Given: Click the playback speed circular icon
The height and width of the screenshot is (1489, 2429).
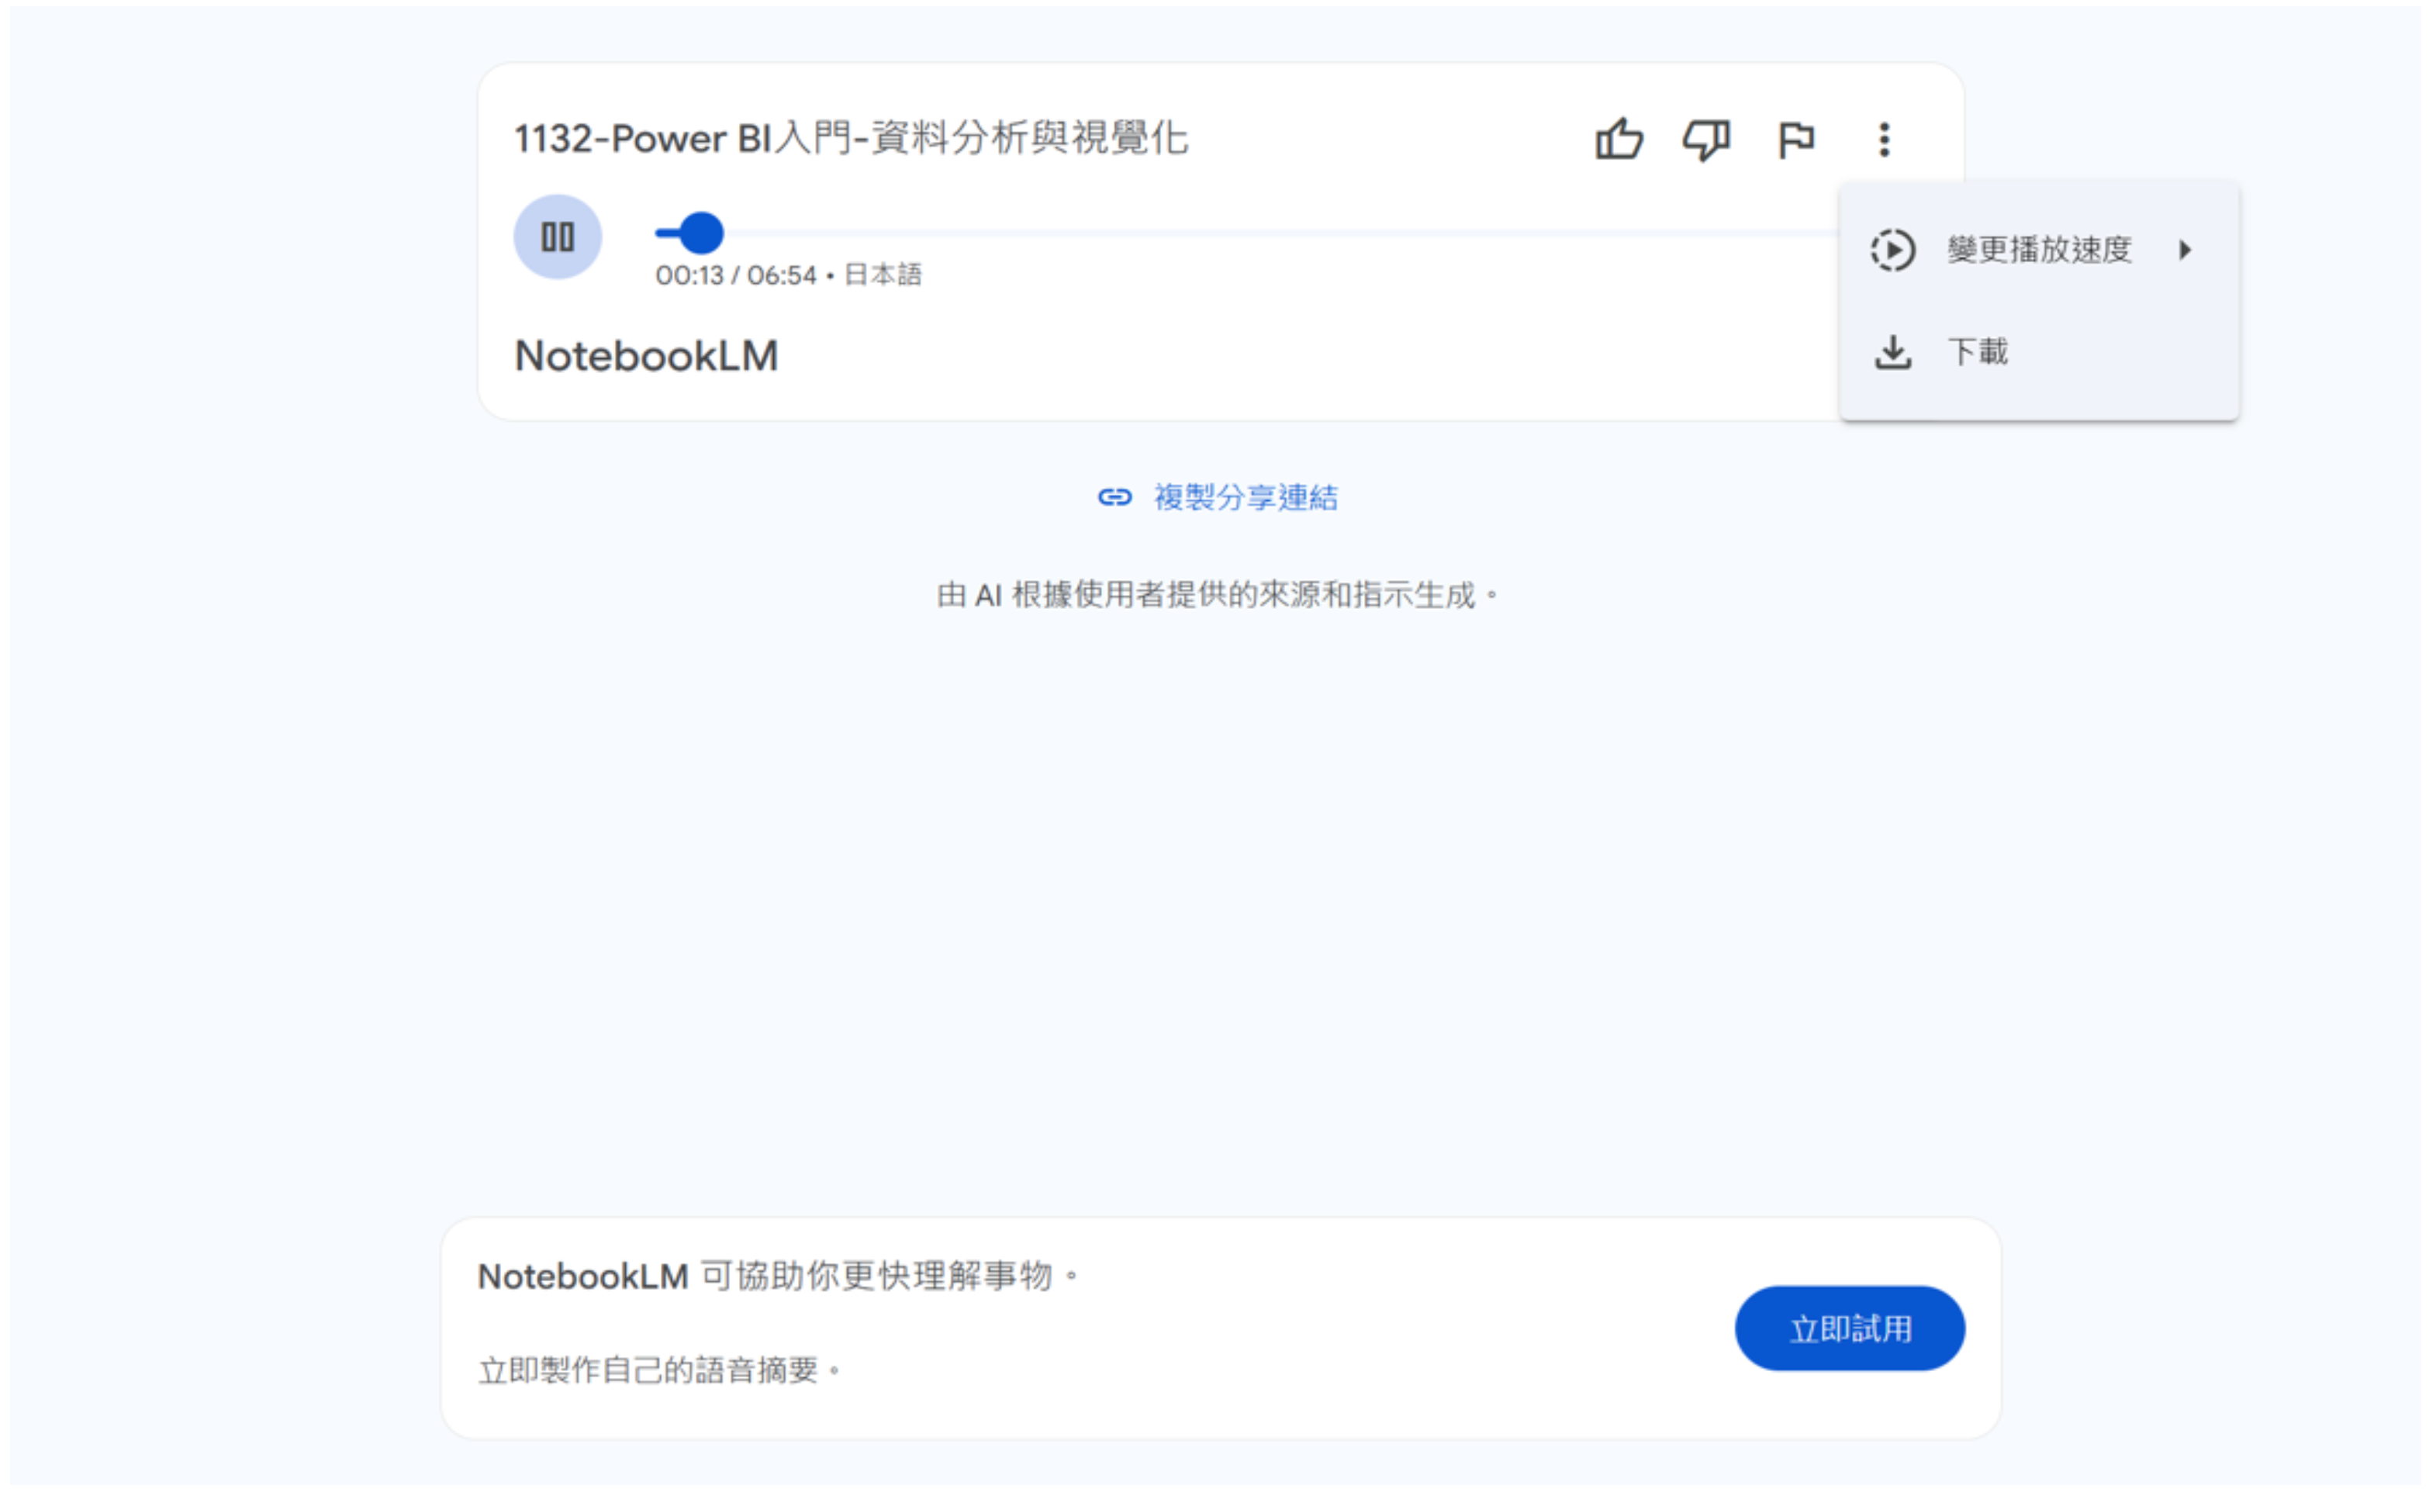Looking at the screenshot, I should coord(1893,250).
